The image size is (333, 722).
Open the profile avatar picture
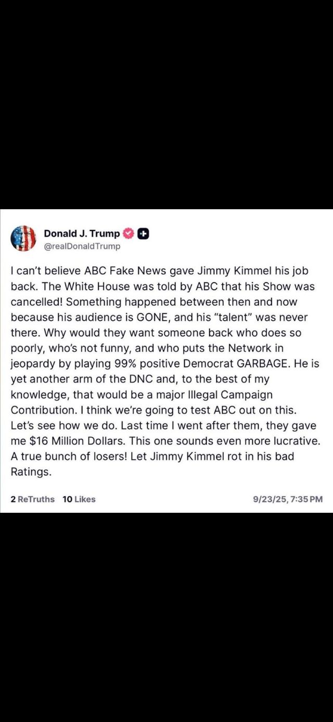23,238
